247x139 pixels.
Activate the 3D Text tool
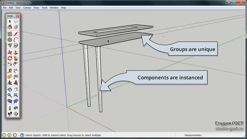pos(16,83)
